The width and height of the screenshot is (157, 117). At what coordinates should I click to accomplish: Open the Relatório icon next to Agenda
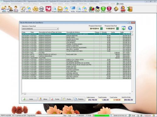[29, 9]
